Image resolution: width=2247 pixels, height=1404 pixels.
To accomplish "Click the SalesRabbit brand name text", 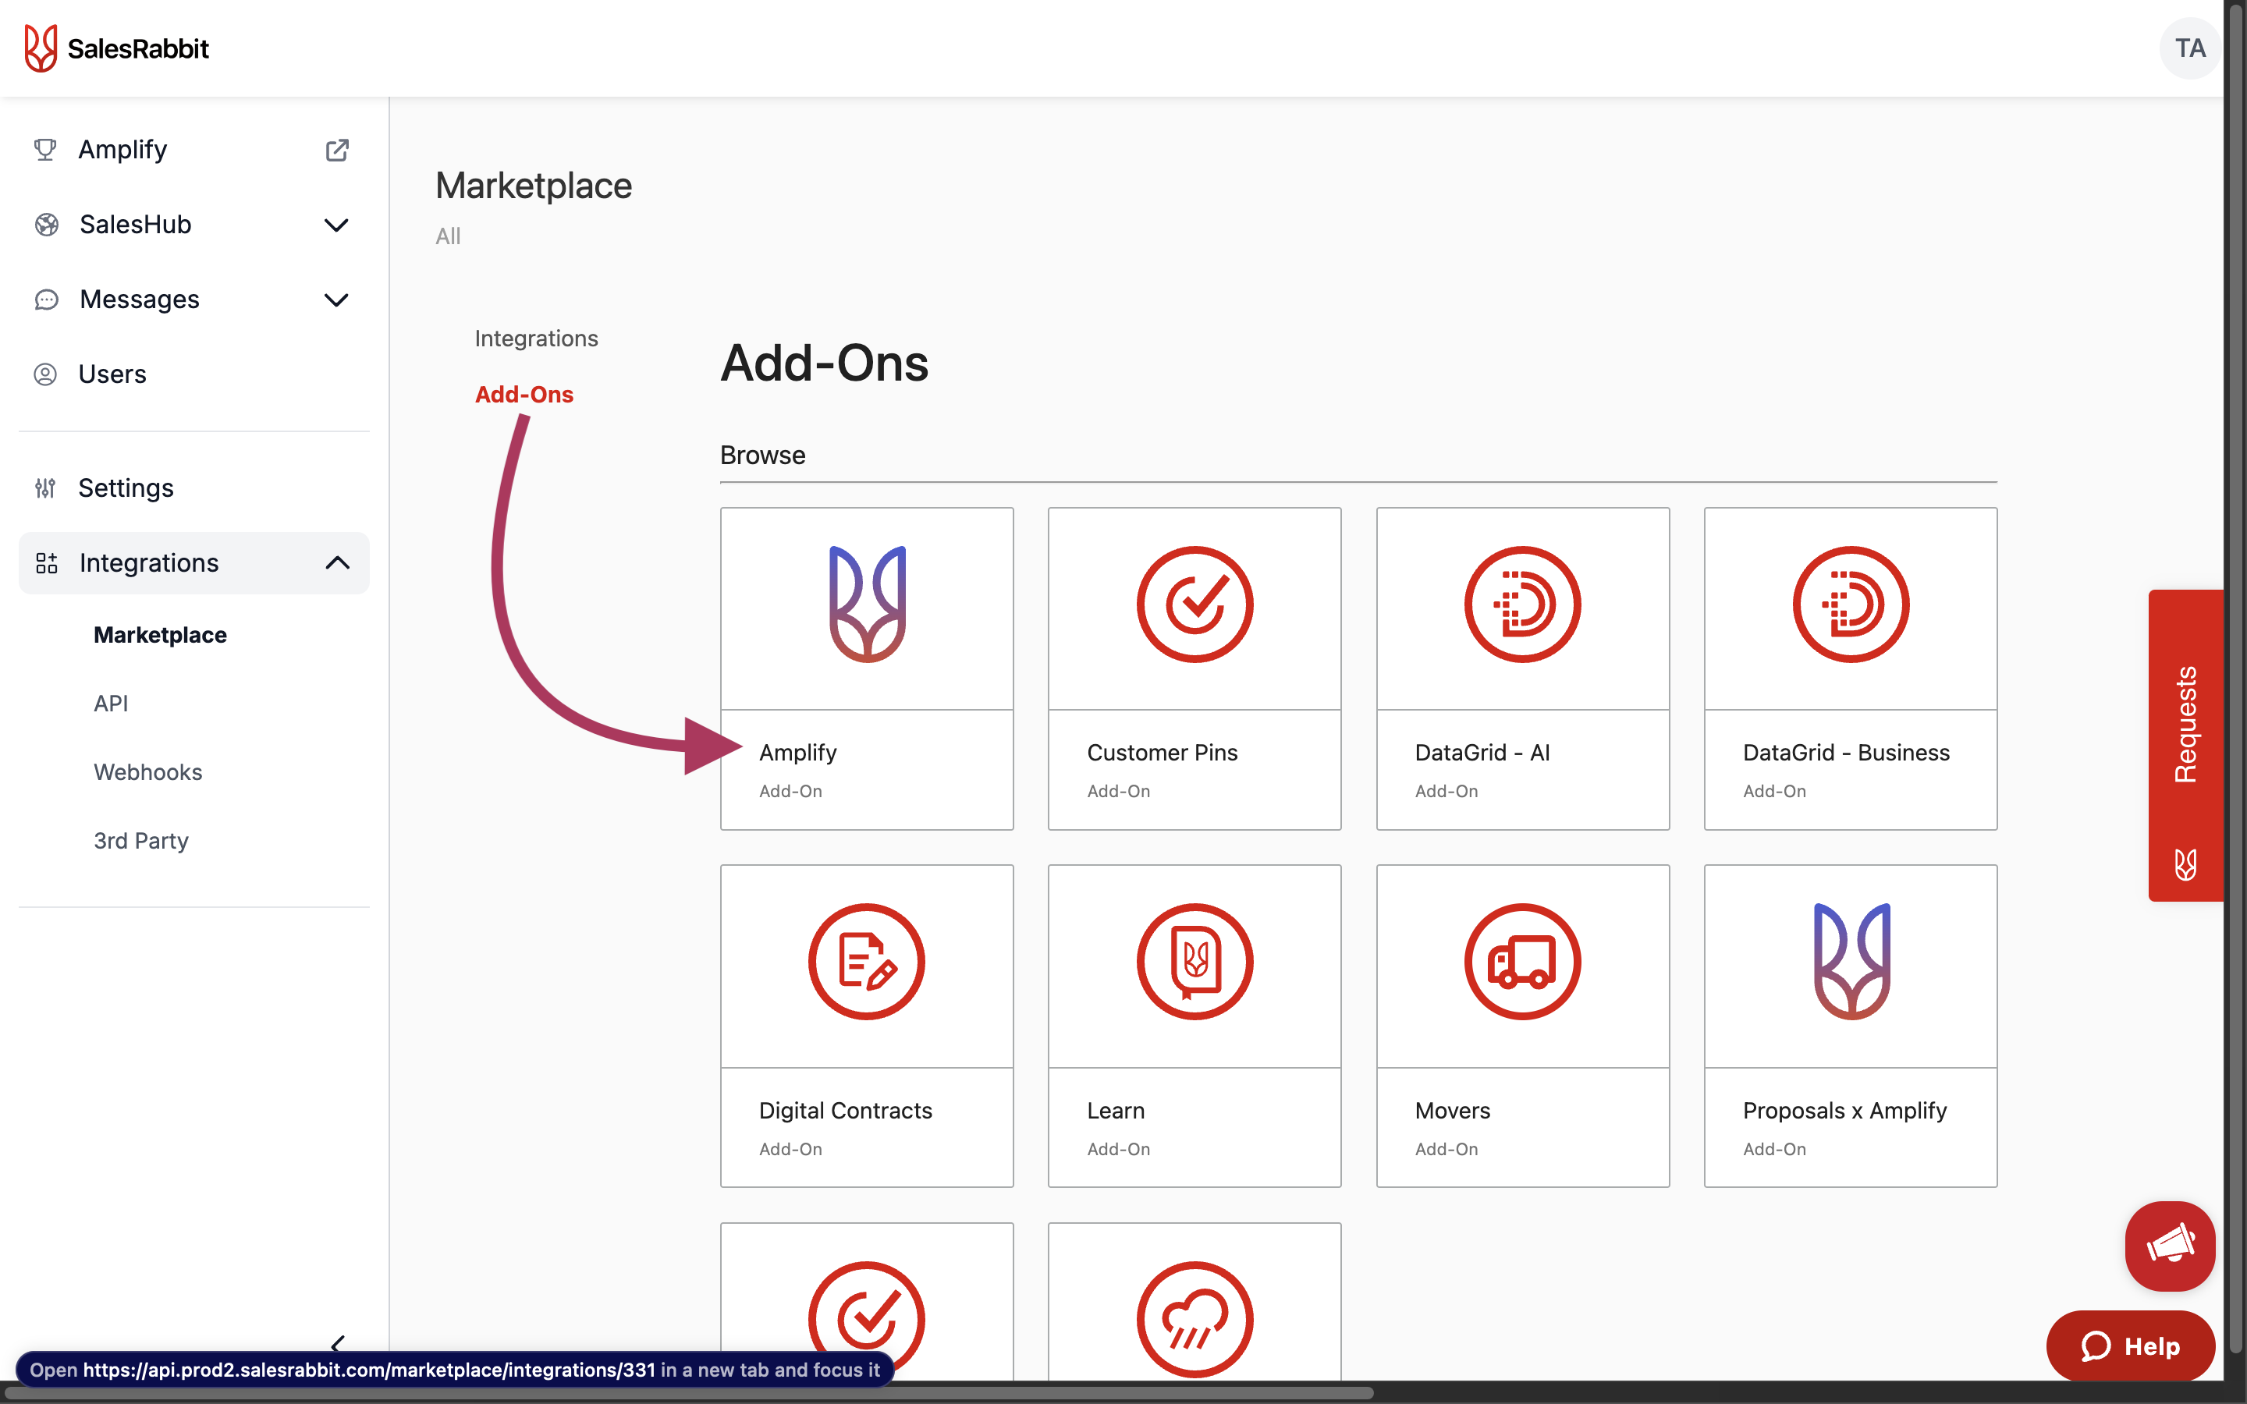I will pyautogui.click(x=138, y=48).
